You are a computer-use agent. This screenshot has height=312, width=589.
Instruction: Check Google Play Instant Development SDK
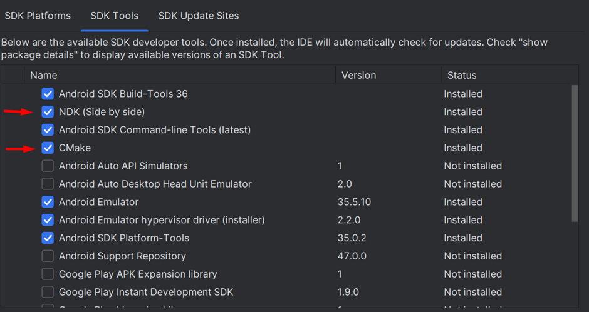click(x=48, y=292)
